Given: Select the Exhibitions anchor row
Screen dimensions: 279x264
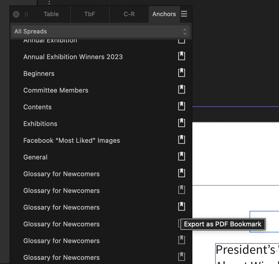Looking at the screenshot, I should pos(101,124).
